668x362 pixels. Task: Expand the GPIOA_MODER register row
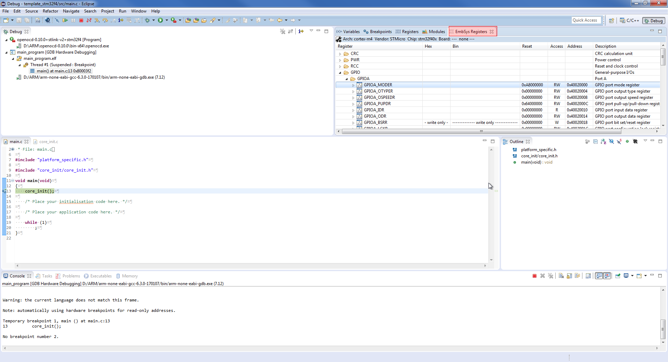pos(353,85)
